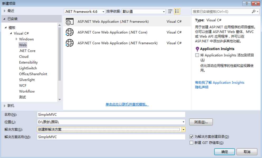Select ASP.NET Core Web Application (.NET Framework)
The width and height of the screenshot is (262, 158).
(x=127, y=43)
